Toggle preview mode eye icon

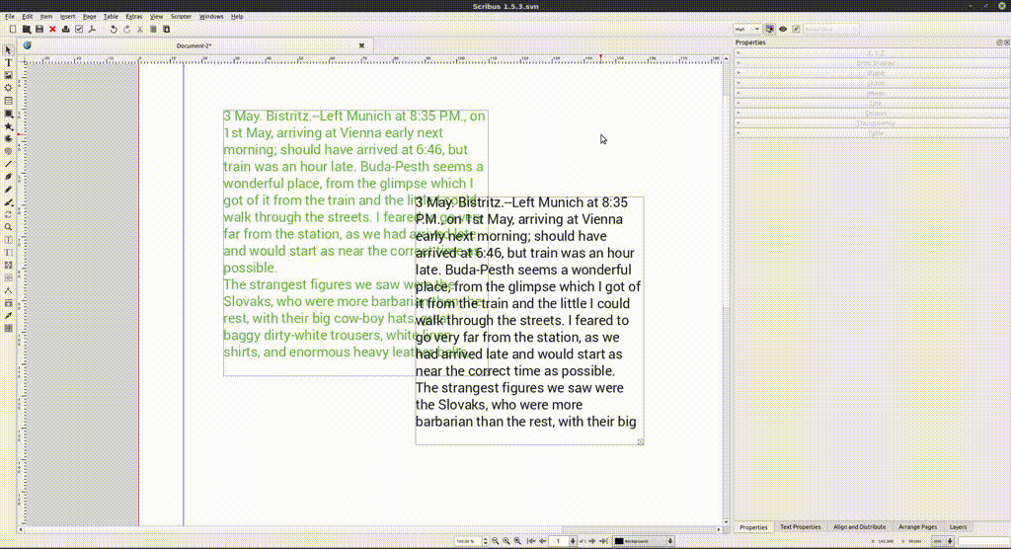783,30
